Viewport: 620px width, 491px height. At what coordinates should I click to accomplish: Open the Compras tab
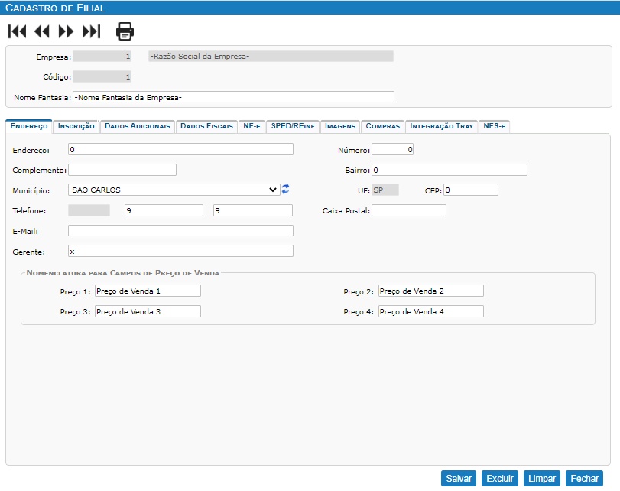point(383,126)
